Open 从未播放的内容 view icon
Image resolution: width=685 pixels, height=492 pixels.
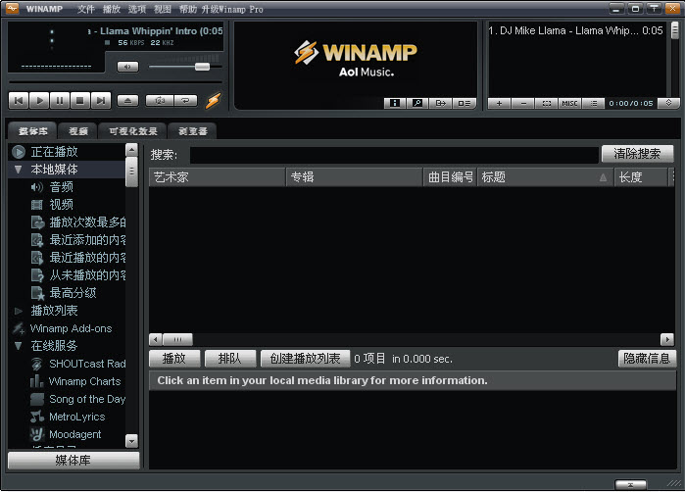[x=37, y=275]
